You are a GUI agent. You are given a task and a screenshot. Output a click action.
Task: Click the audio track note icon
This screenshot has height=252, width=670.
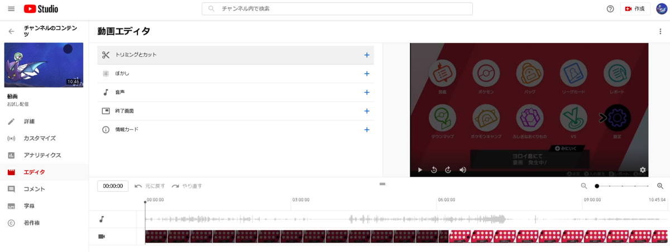point(102,219)
